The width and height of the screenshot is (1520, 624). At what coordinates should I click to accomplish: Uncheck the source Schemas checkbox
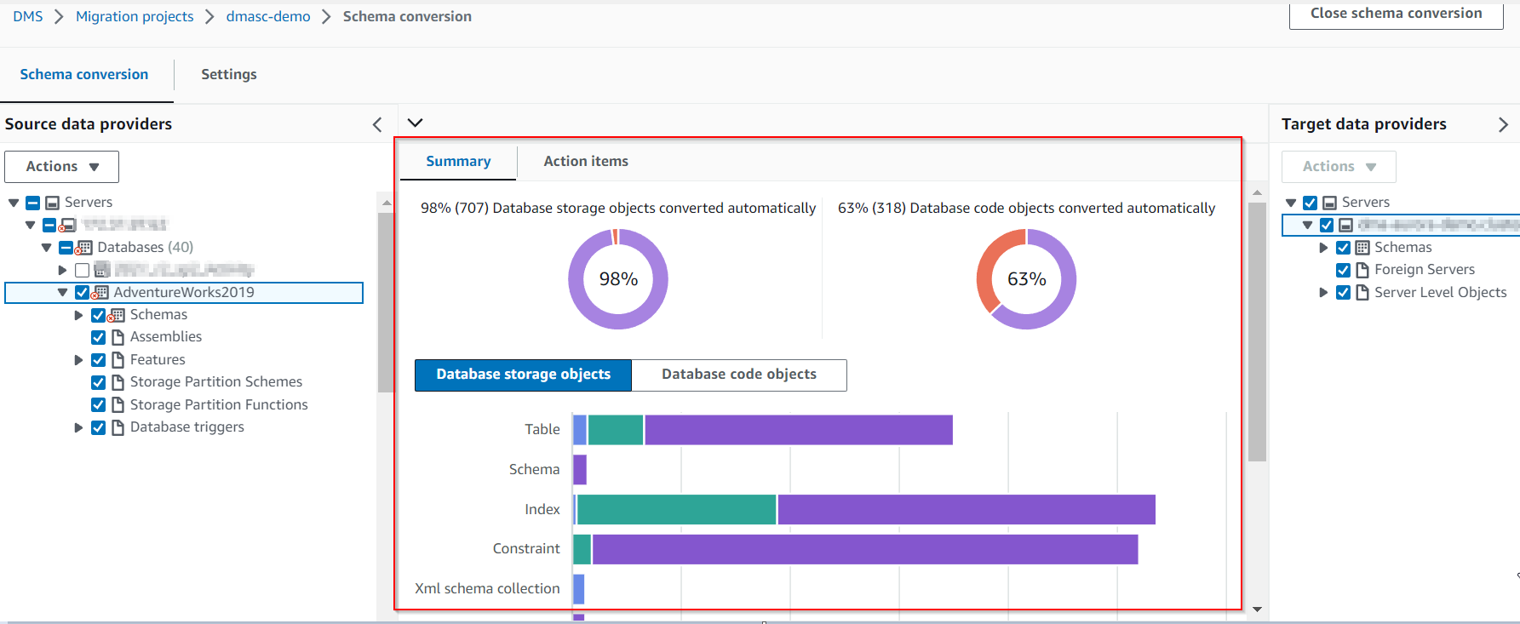[x=98, y=315]
